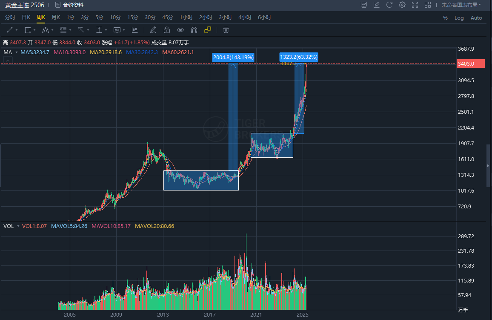
Task: Click the red 3403.0 current price tag
Action: click(470, 64)
